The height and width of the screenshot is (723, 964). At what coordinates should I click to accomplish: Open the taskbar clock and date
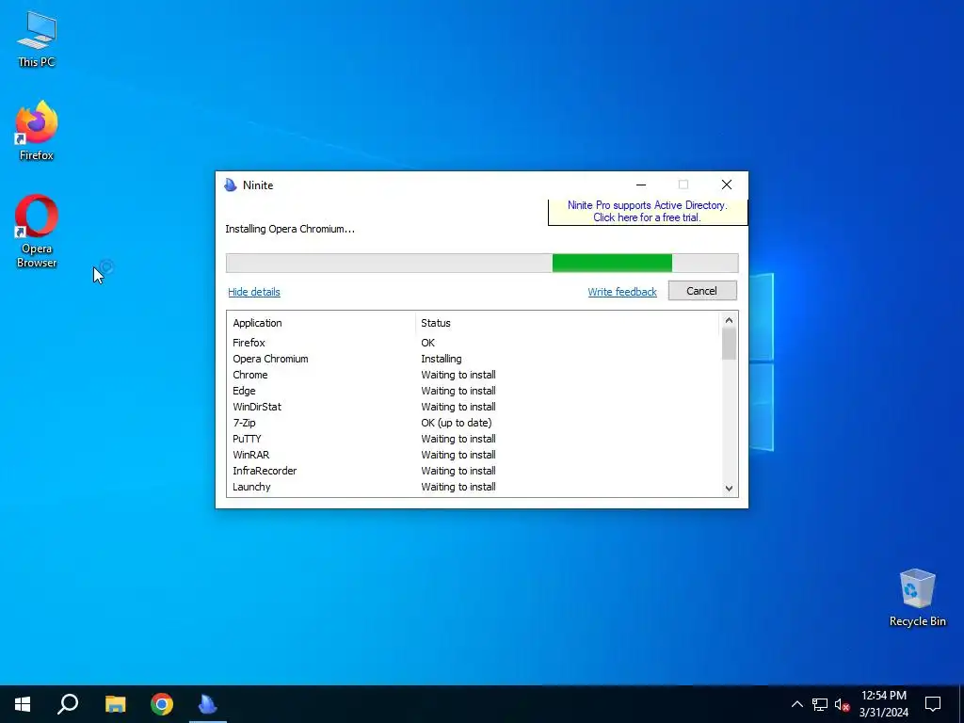tap(883, 704)
